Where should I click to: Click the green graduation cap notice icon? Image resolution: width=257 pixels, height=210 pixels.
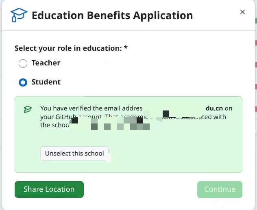[x=28, y=109]
